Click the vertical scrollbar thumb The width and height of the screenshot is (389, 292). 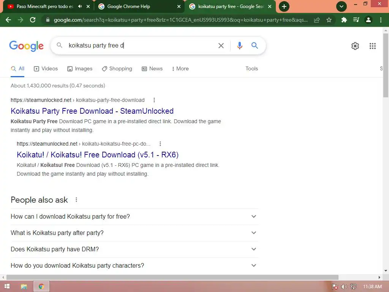(x=386, y=65)
